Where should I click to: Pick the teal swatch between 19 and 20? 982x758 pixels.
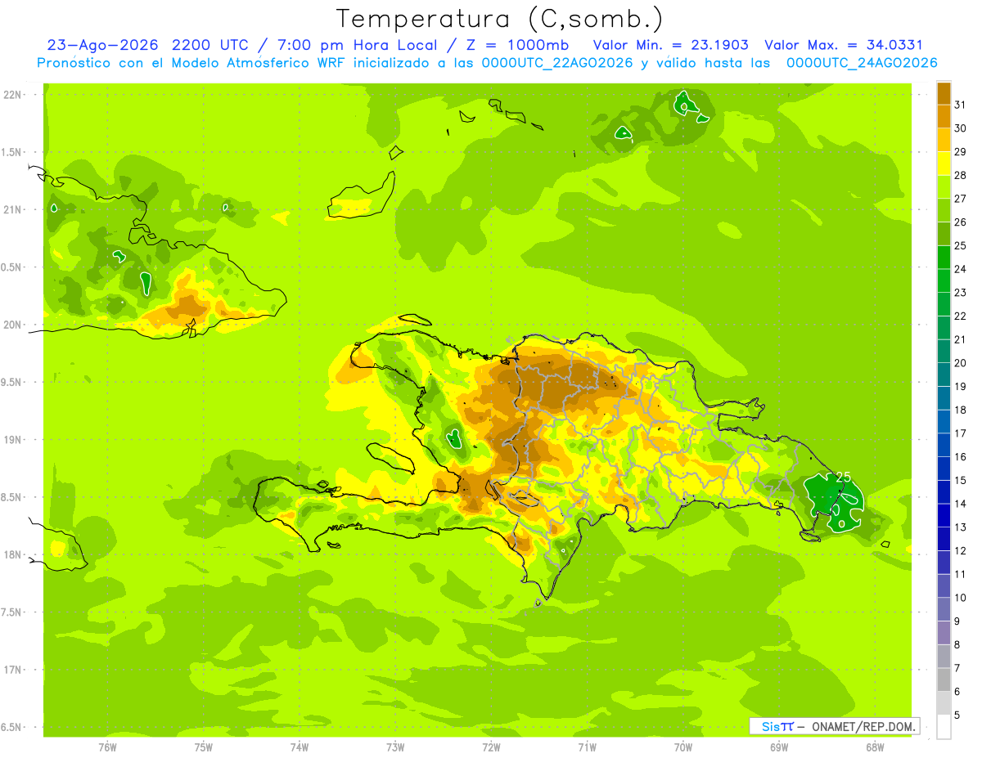944,375
